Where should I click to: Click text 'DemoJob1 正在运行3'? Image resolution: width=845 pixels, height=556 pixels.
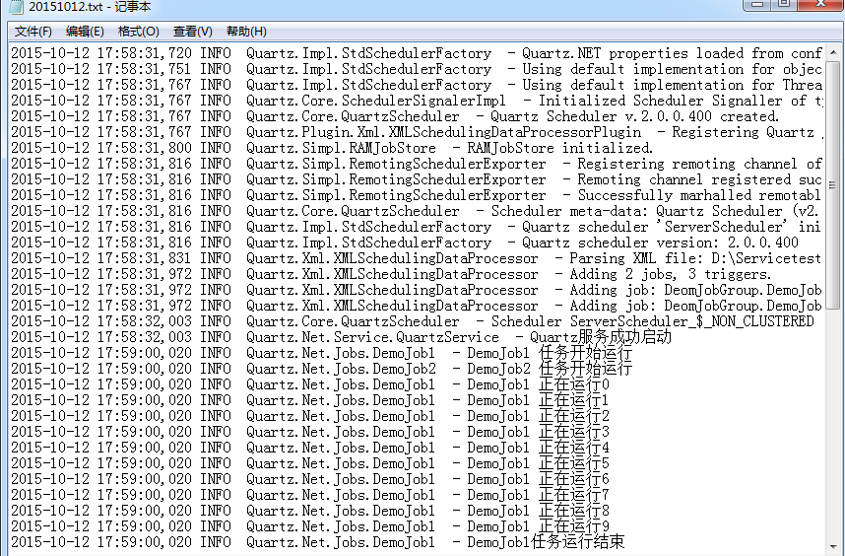click(539, 432)
